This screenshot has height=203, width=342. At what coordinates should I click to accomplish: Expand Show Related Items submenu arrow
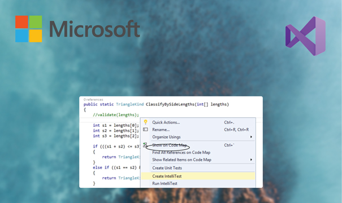click(x=251, y=160)
